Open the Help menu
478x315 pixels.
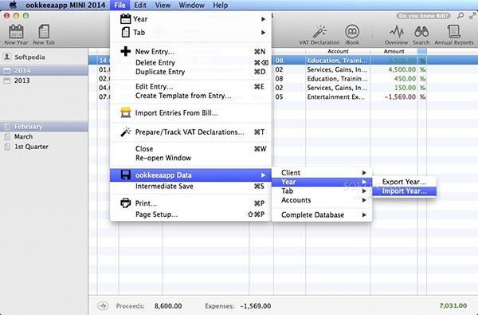pos(220,6)
